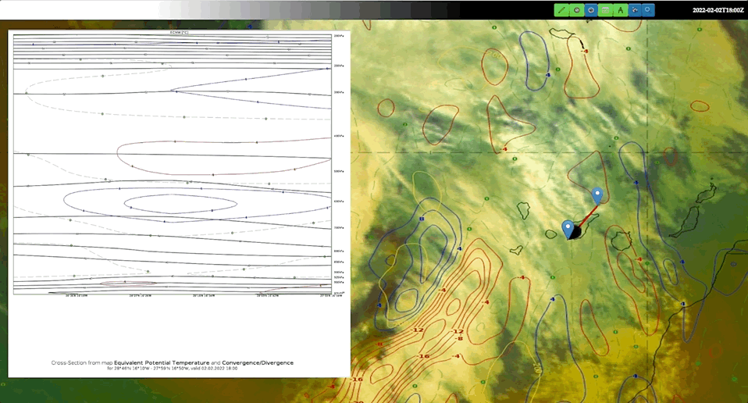Click the 'Convergence/Divergence' caption text
This screenshot has height=403, width=748.
pyautogui.click(x=258, y=363)
